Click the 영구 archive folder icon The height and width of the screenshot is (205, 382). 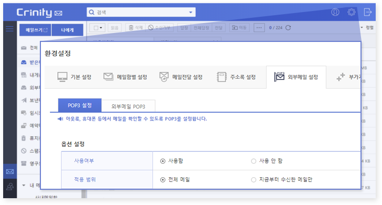click(24, 164)
